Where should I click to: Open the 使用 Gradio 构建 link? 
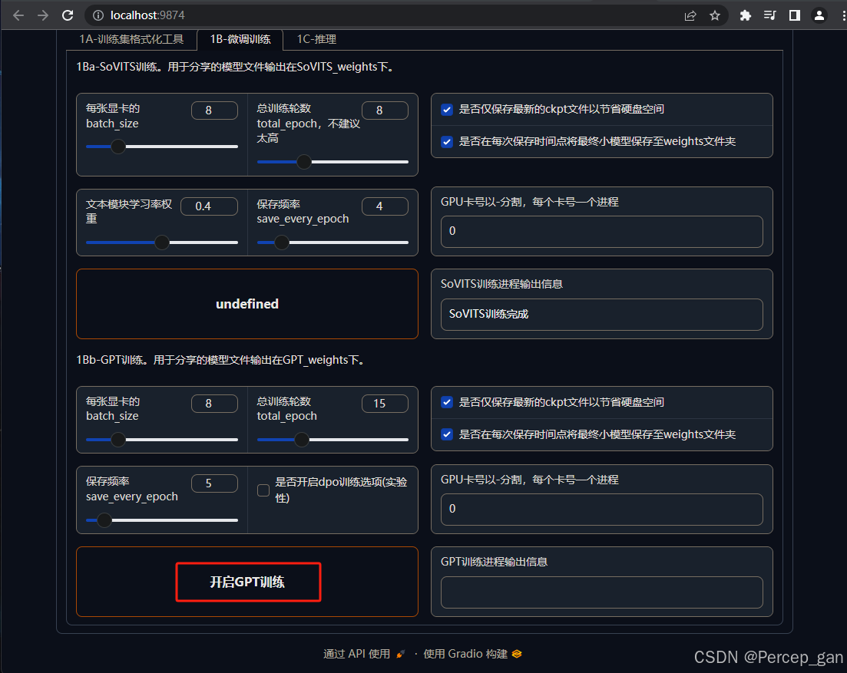tap(473, 654)
